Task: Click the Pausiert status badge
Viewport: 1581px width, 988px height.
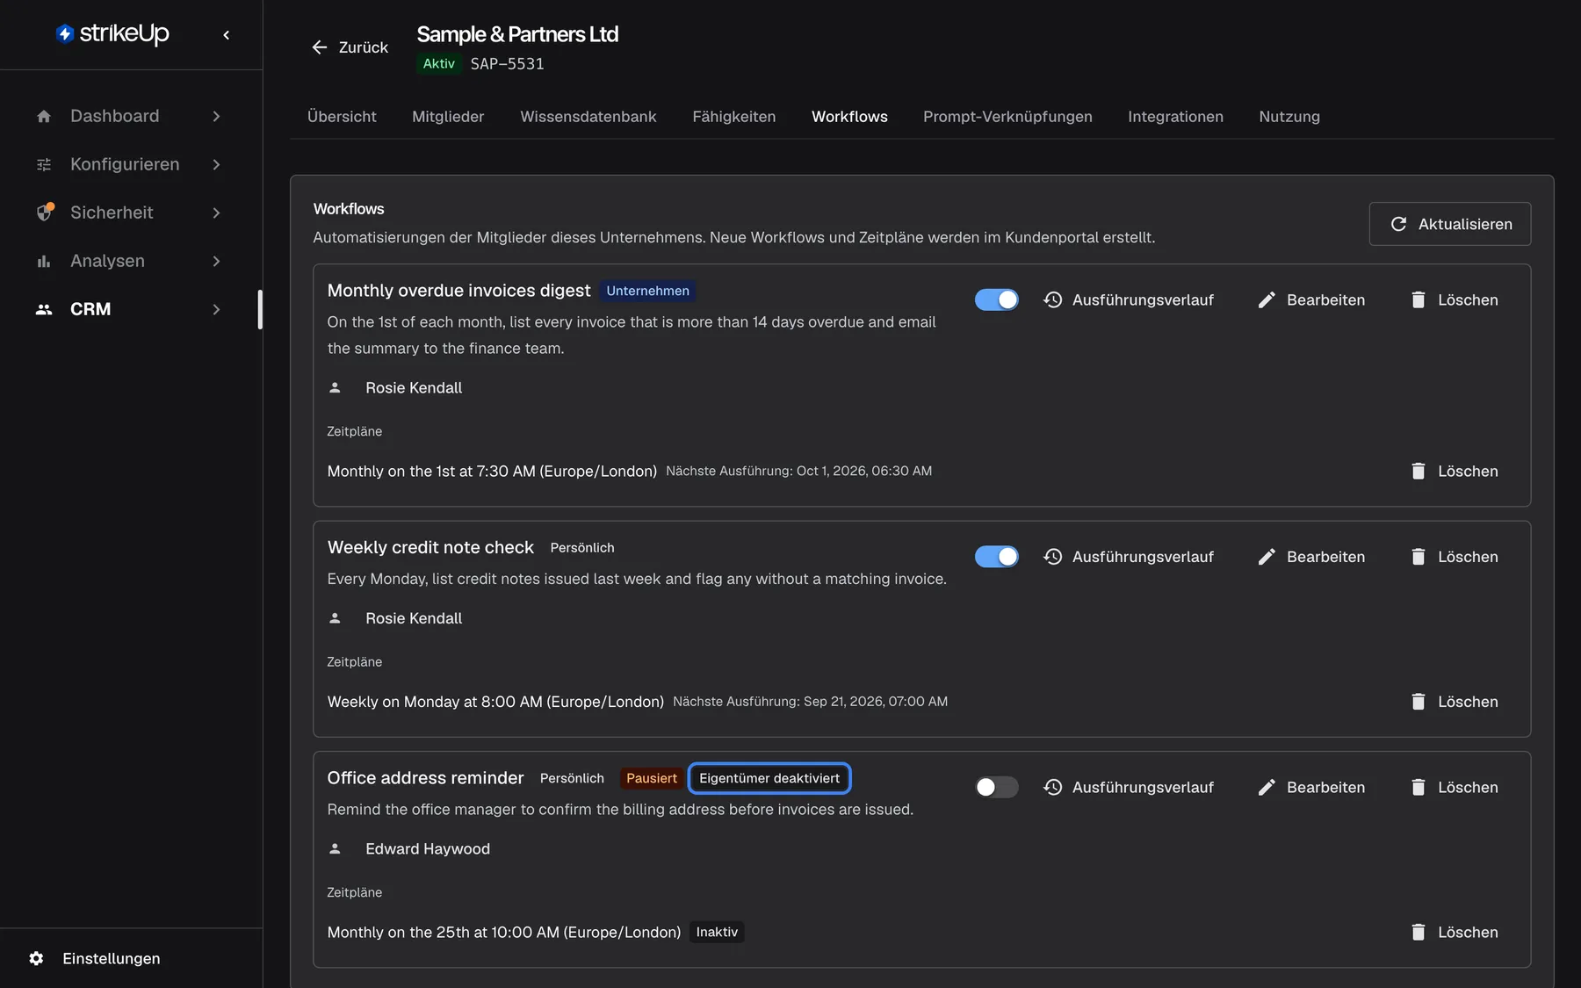Action: coord(652,778)
